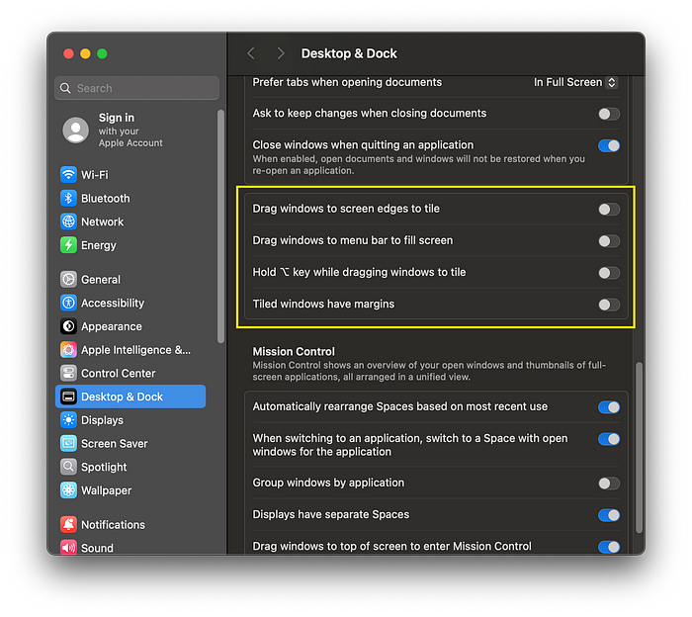
Task: Toggle Drag windows to top for Mission Control
Action: pyautogui.click(x=609, y=547)
